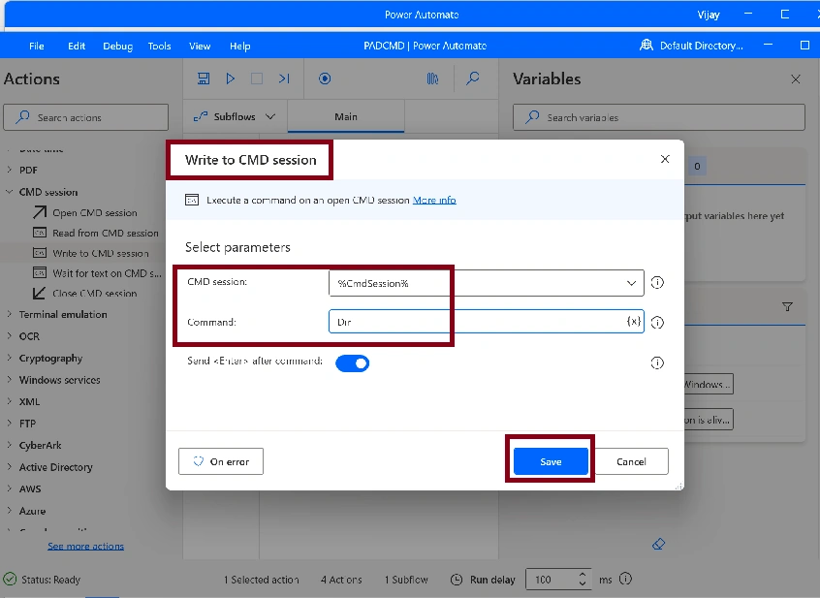Open the More info link
Image resolution: width=820 pixels, height=598 pixels.
(x=434, y=201)
